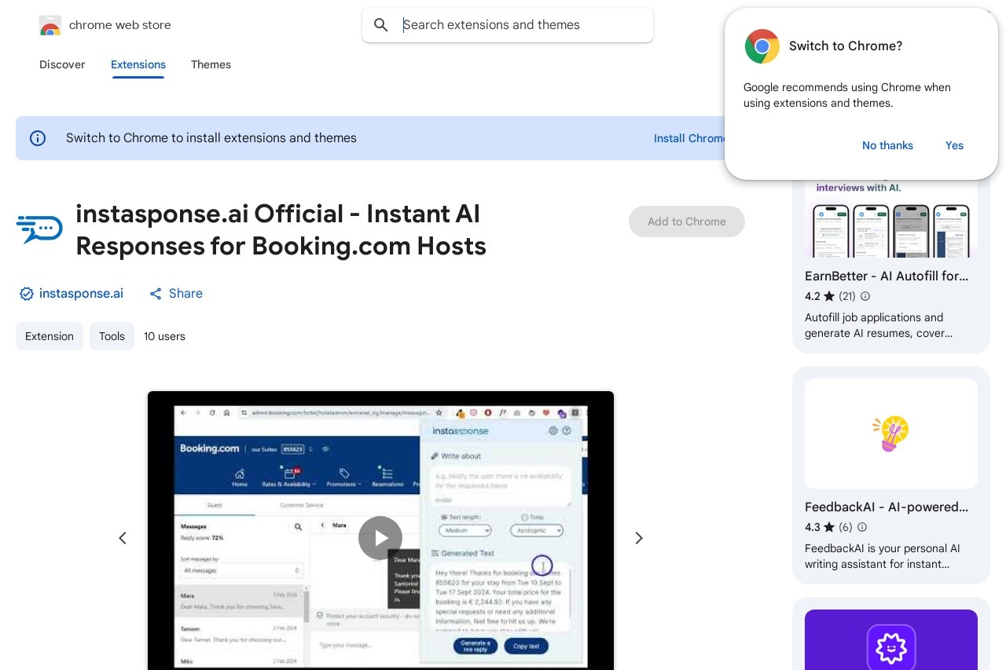Click the Add to Chrome button
This screenshot has height=670, width=1006.
pos(687,222)
